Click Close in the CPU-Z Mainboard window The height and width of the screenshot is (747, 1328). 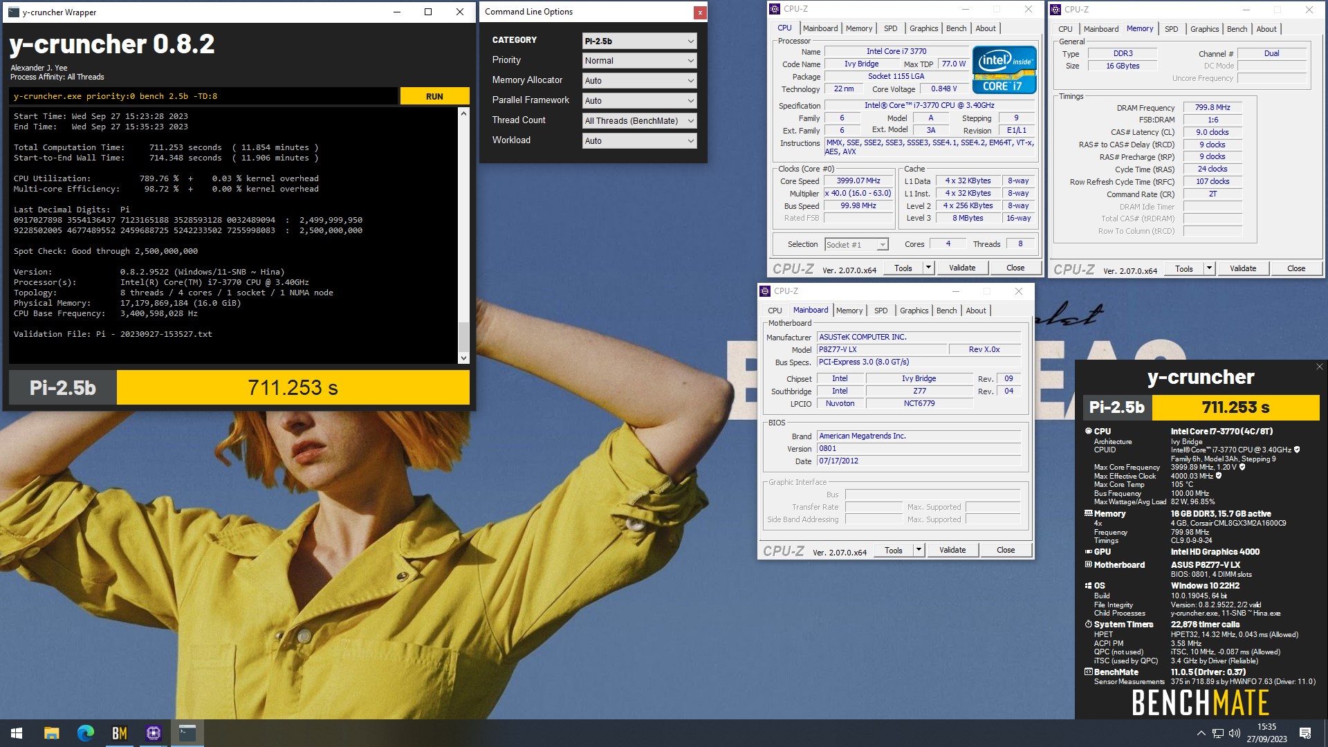(x=1006, y=550)
